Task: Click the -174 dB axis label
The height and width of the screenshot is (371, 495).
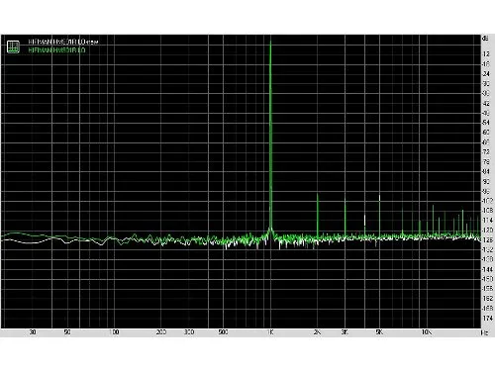Action: (x=487, y=318)
